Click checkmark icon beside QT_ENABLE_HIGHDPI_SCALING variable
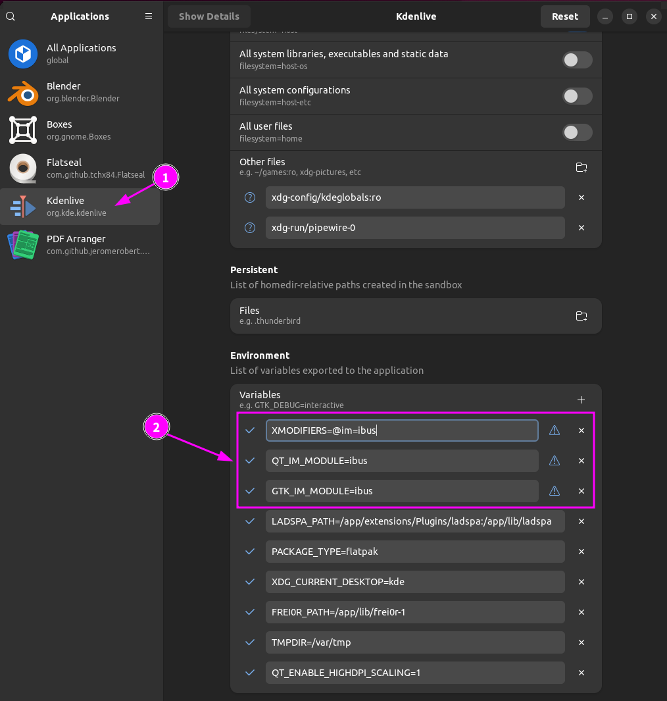Viewport: 667px width, 701px height. [x=250, y=673]
